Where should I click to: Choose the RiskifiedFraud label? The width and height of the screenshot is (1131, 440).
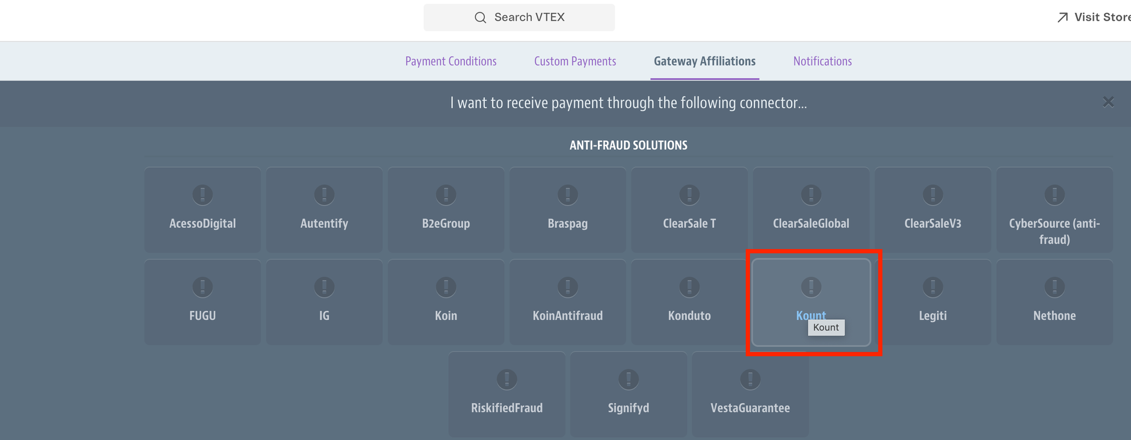tap(507, 408)
